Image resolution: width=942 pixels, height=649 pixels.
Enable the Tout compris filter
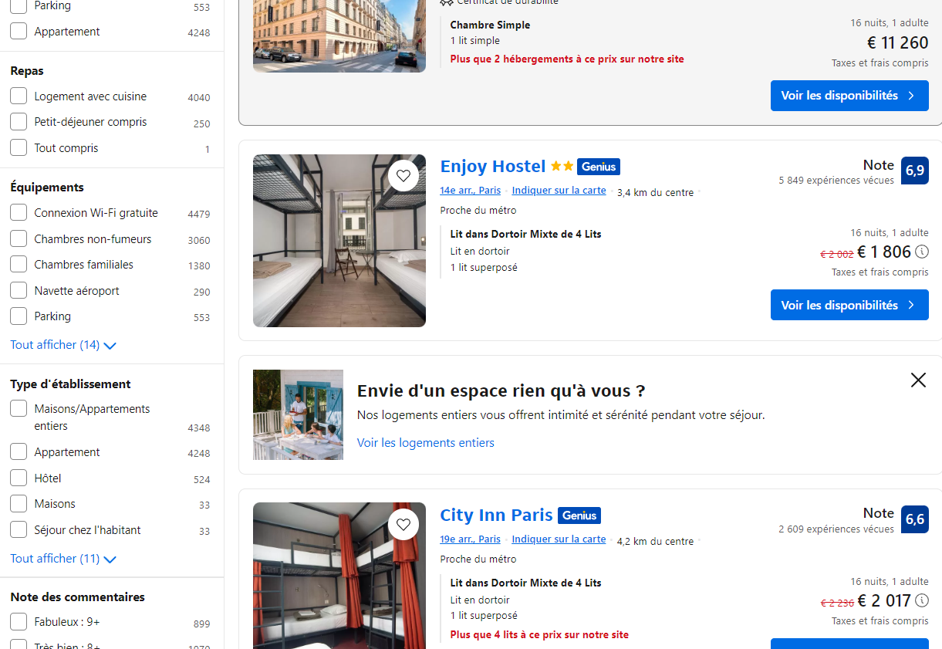pos(19,148)
